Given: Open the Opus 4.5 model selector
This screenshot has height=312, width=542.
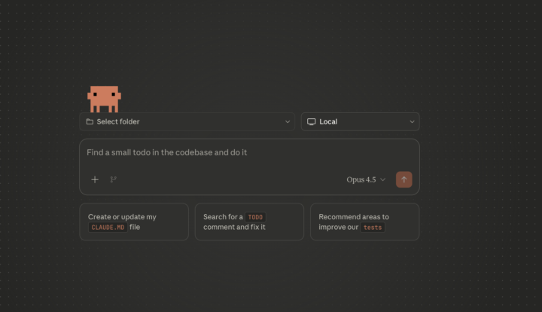Looking at the screenshot, I should [366, 179].
